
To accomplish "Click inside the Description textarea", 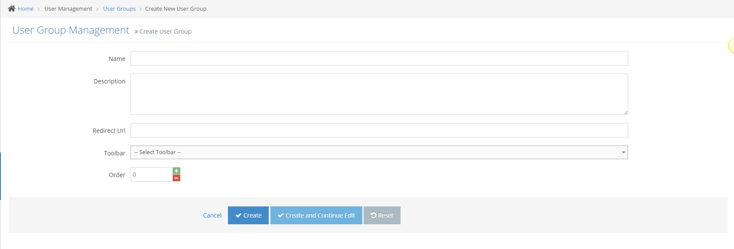I will click(x=378, y=94).
